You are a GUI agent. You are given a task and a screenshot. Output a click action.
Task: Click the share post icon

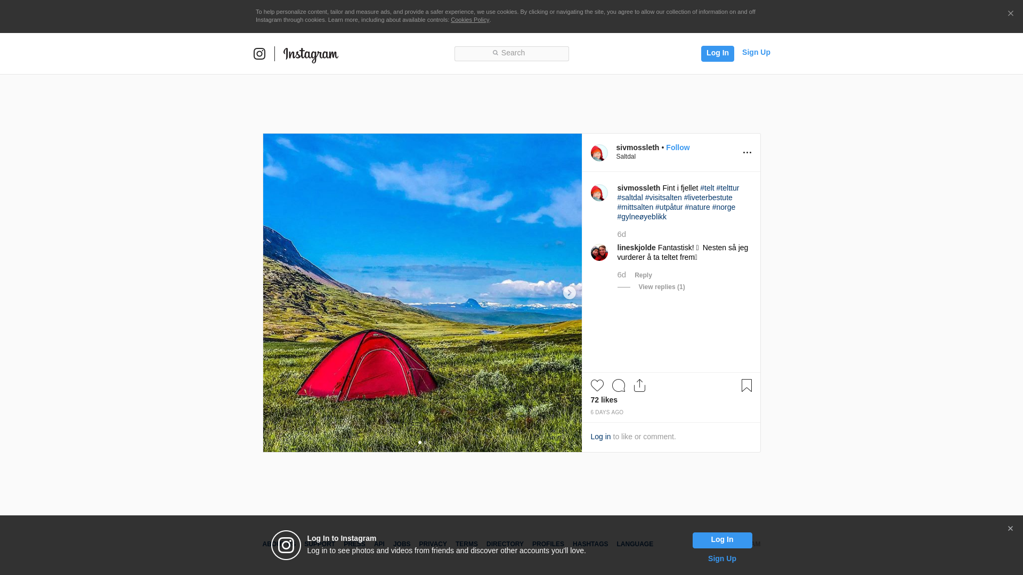click(639, 385)
